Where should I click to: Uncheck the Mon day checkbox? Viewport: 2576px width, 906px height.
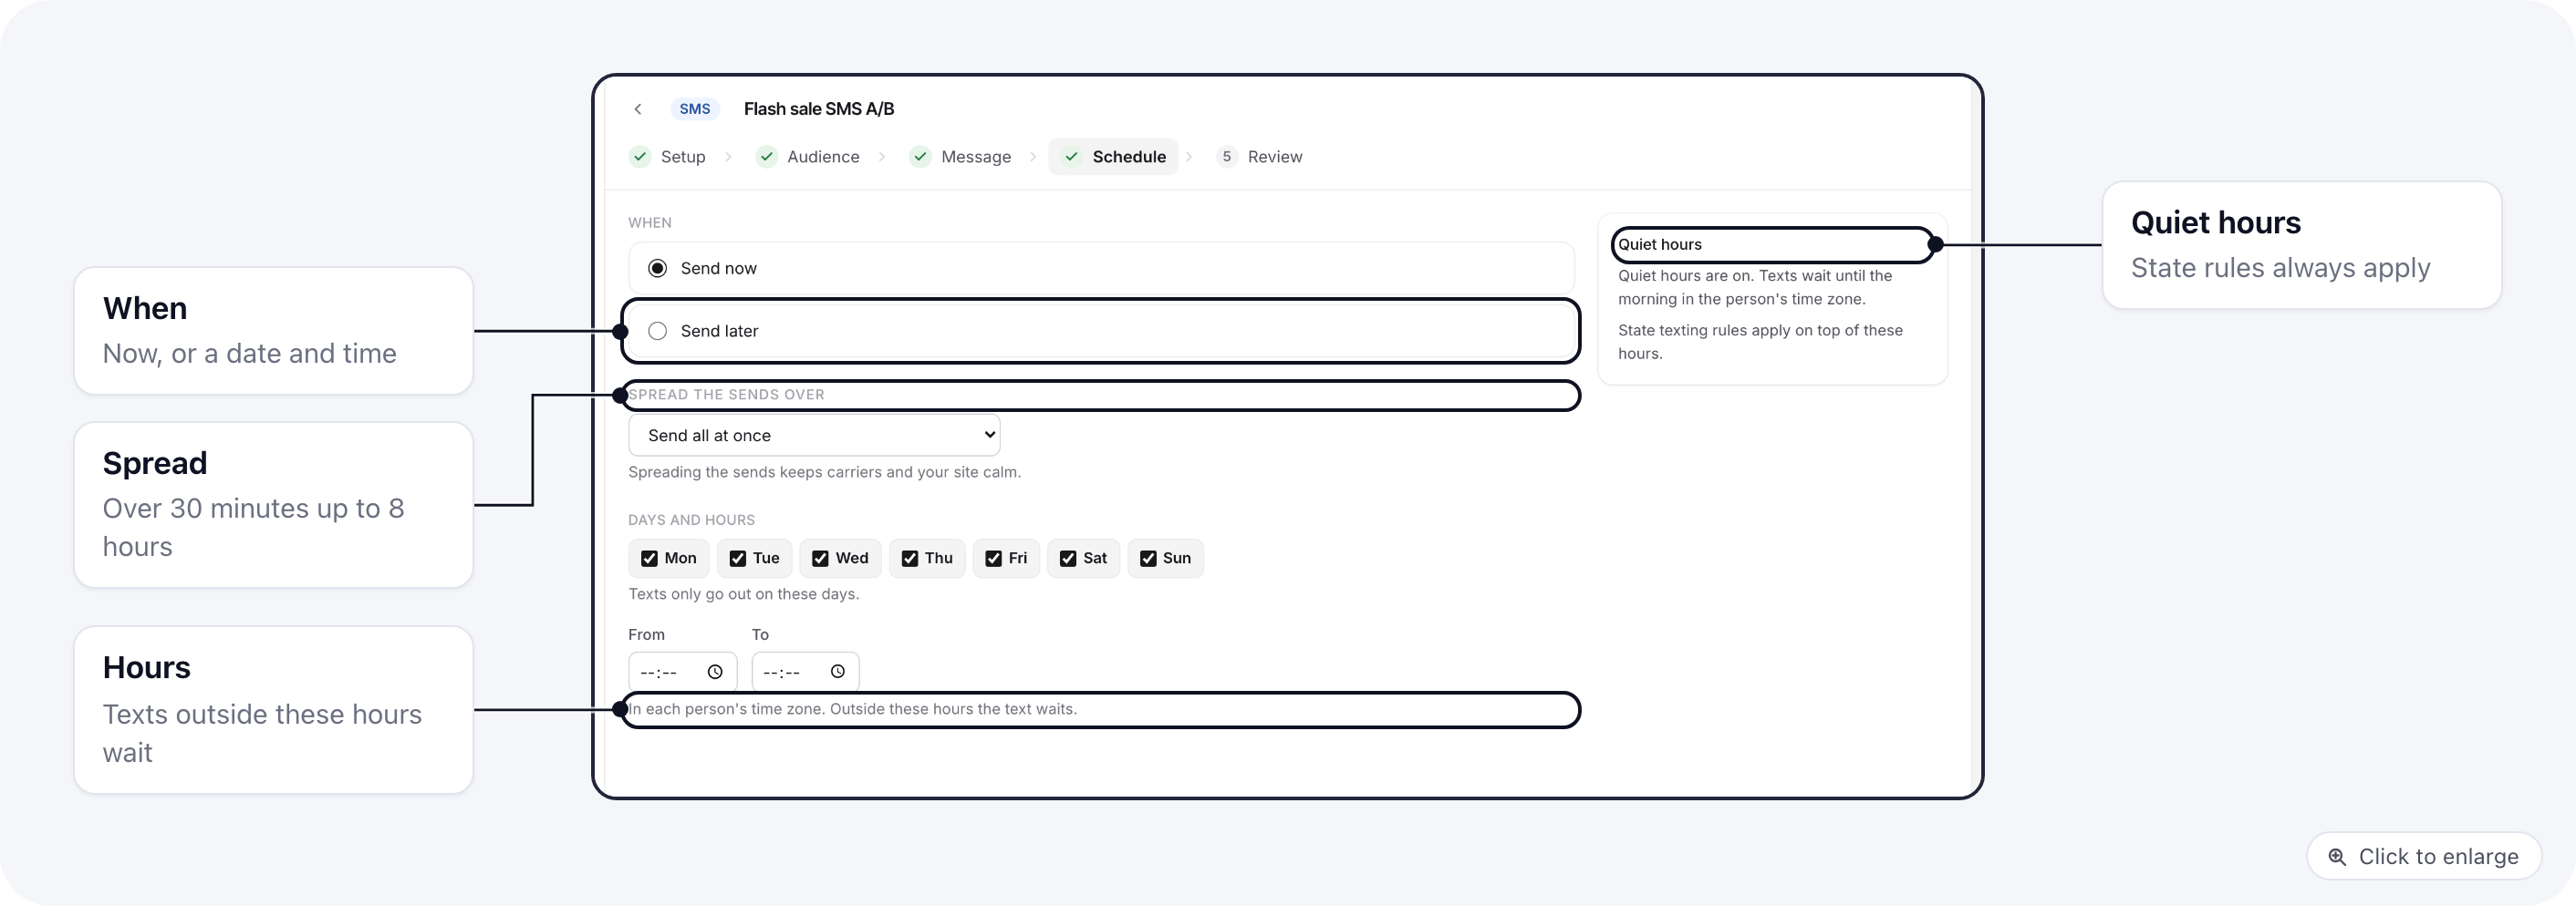[x=649, y=559]
